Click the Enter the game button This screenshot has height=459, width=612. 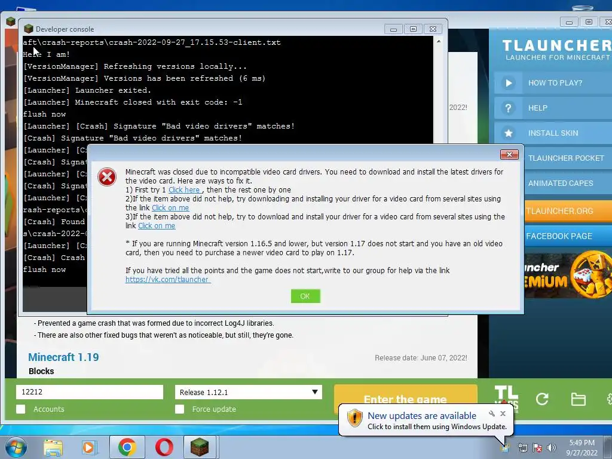tap(406, 394)
